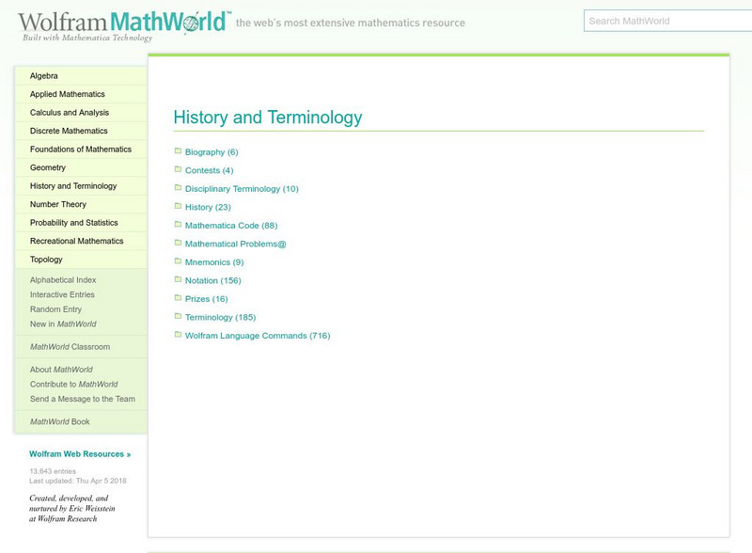Click the folder icon beside Mathematica Code
Viewport: 752px width, 553px height.
coord(178,224)
